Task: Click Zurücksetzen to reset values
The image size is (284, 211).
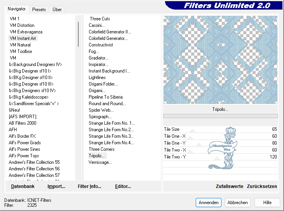Action: pos(262,186)
